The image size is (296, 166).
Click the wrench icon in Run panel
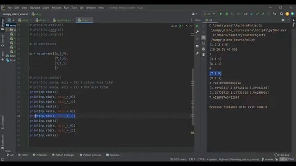tap(197, 32)
